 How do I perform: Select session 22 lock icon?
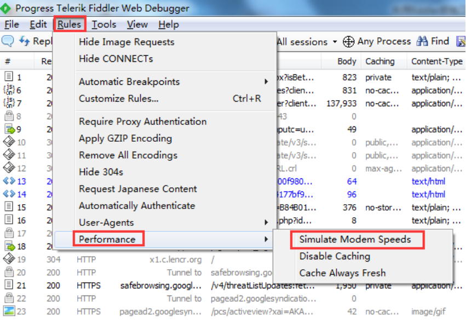point(9,298)
